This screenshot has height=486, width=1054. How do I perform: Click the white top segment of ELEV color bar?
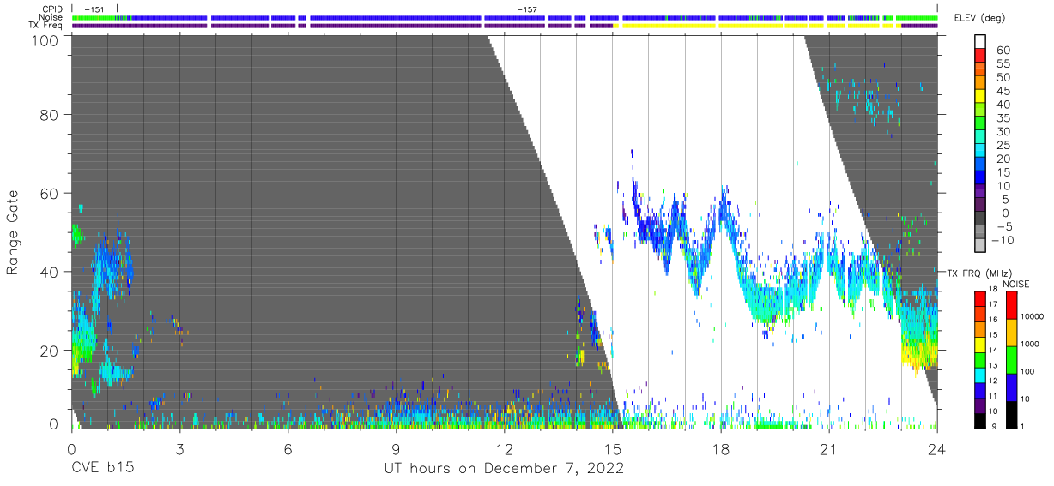click(x=982, y=43)
